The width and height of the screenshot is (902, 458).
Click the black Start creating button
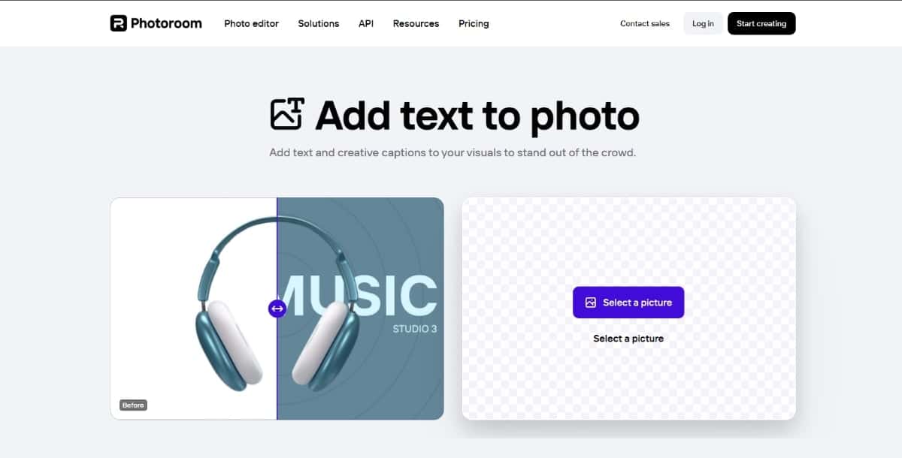pos(761,23)
